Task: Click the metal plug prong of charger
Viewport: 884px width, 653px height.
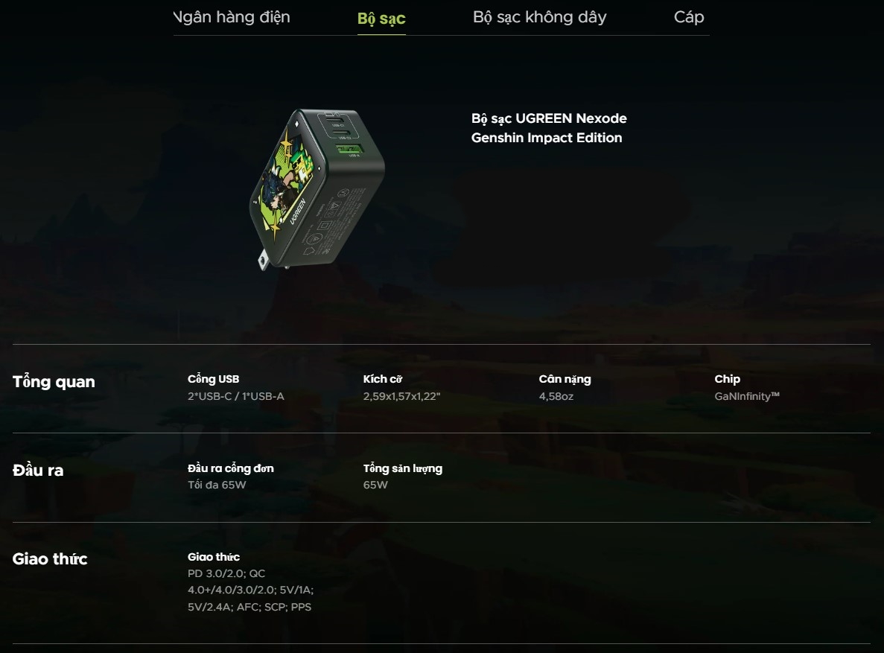Action: pos(264,261)
